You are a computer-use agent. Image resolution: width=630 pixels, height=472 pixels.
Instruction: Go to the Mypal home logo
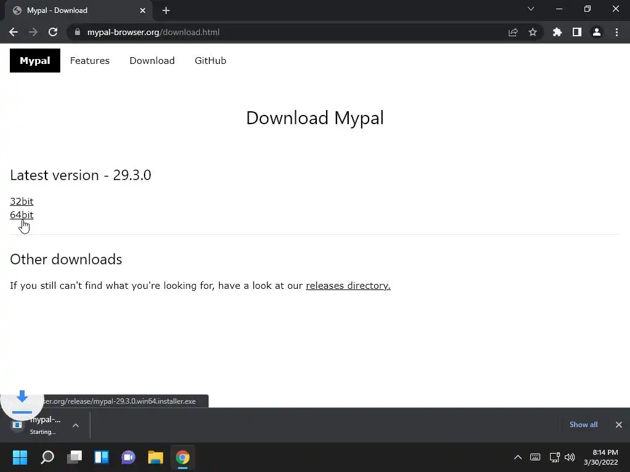35,61
